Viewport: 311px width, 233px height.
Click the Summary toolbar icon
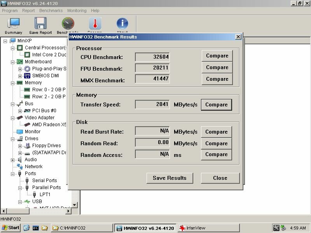pos(13,24)
